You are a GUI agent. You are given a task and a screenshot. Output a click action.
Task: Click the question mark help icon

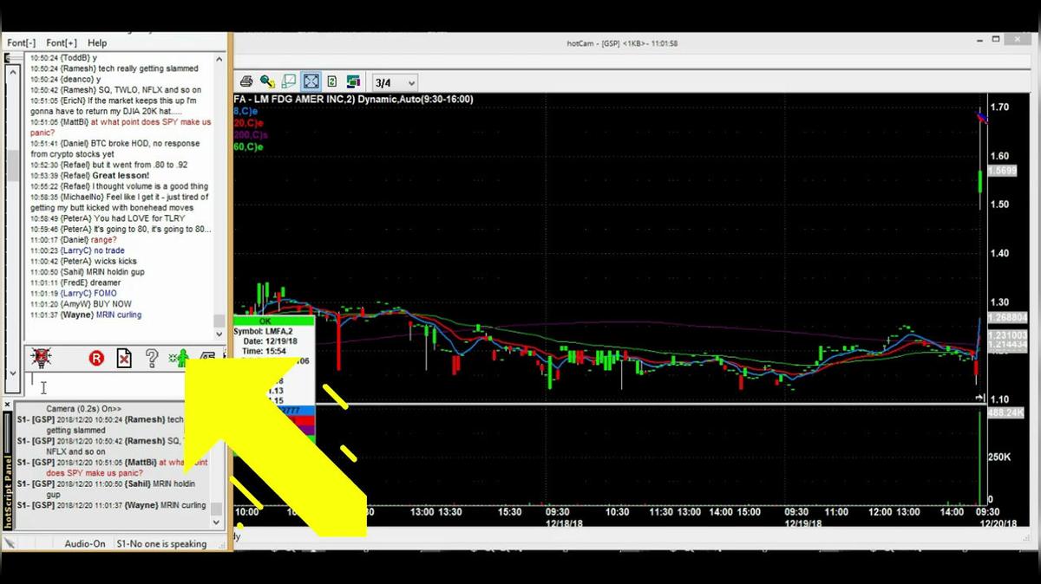(x=152, y=358)
